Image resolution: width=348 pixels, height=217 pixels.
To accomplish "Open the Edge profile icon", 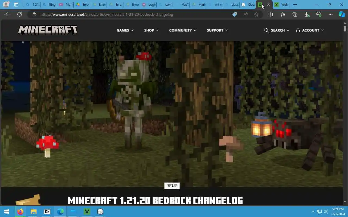I will [6, 5].
